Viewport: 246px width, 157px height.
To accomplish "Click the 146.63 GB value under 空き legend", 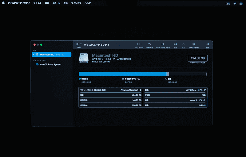I will click(173, 82).
